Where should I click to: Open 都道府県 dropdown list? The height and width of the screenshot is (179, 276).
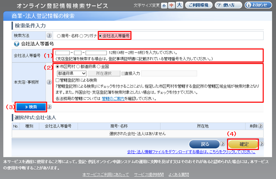(x=71, y=73)
